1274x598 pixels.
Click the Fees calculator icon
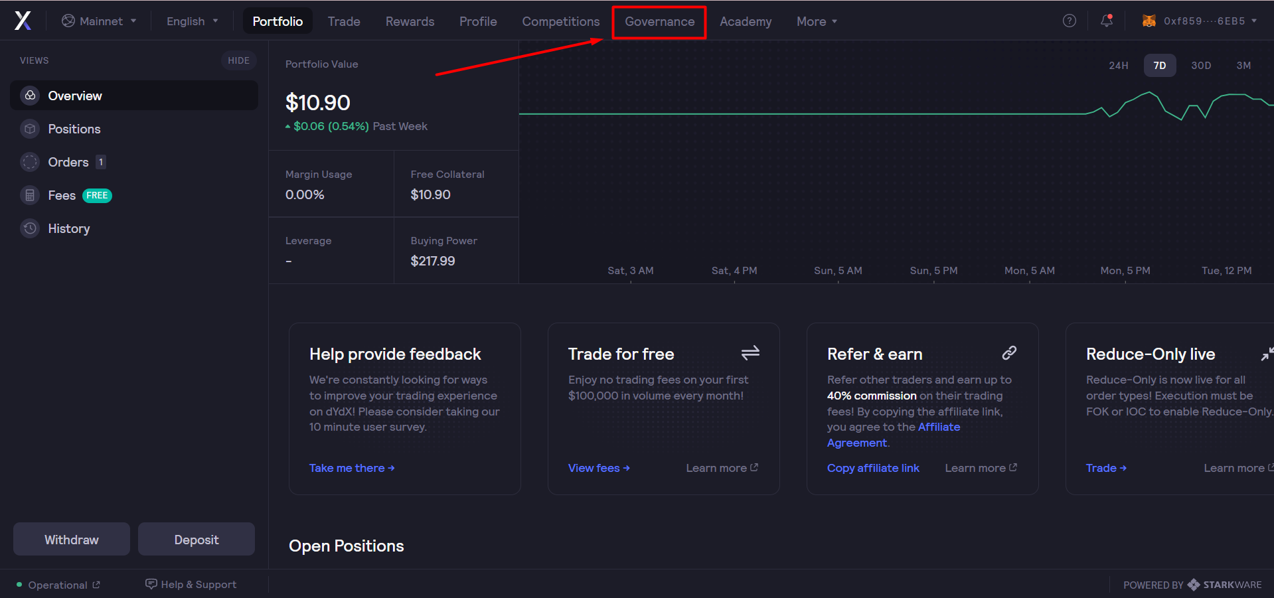pyautogui.click(x=30, y=195)
